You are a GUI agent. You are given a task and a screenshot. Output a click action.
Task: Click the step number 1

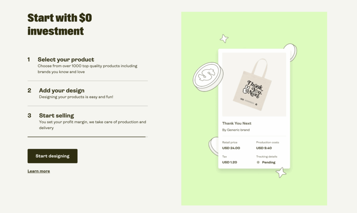point(29,60)
